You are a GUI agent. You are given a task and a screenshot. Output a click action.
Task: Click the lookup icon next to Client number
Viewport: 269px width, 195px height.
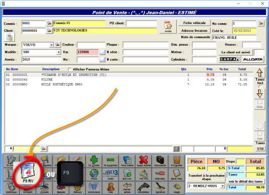49,31
